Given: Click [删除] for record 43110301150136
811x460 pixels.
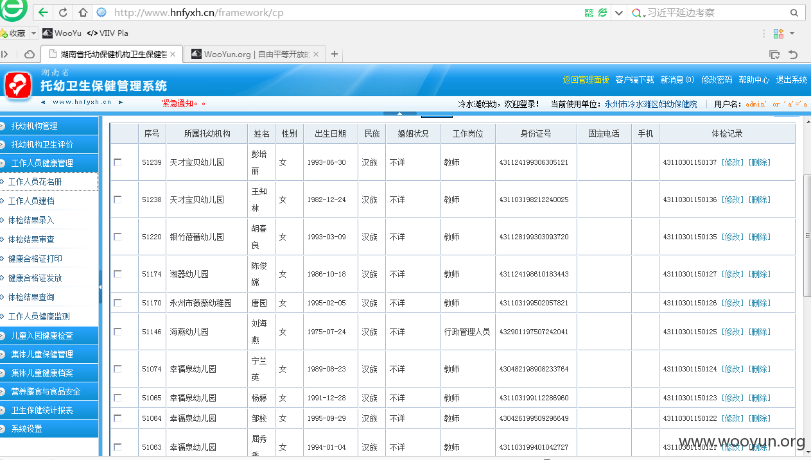Looking at the screenshot, I should [760, 200].
